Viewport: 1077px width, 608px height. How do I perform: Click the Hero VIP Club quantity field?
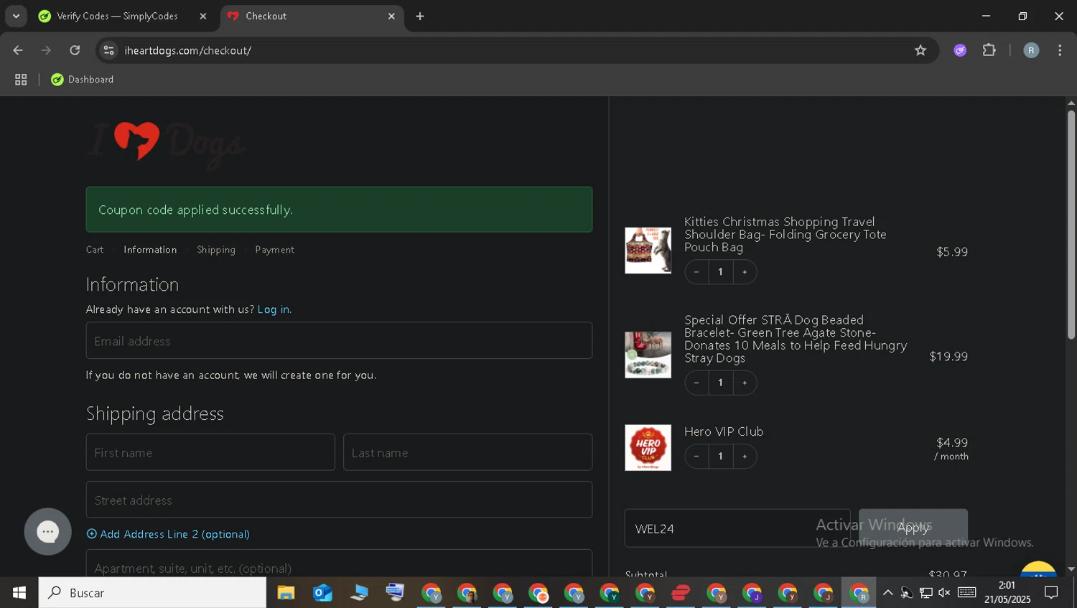(x=721, y=457)
